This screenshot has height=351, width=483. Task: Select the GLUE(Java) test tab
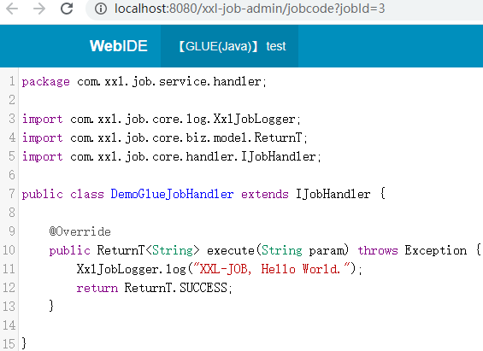click(229, 46)
